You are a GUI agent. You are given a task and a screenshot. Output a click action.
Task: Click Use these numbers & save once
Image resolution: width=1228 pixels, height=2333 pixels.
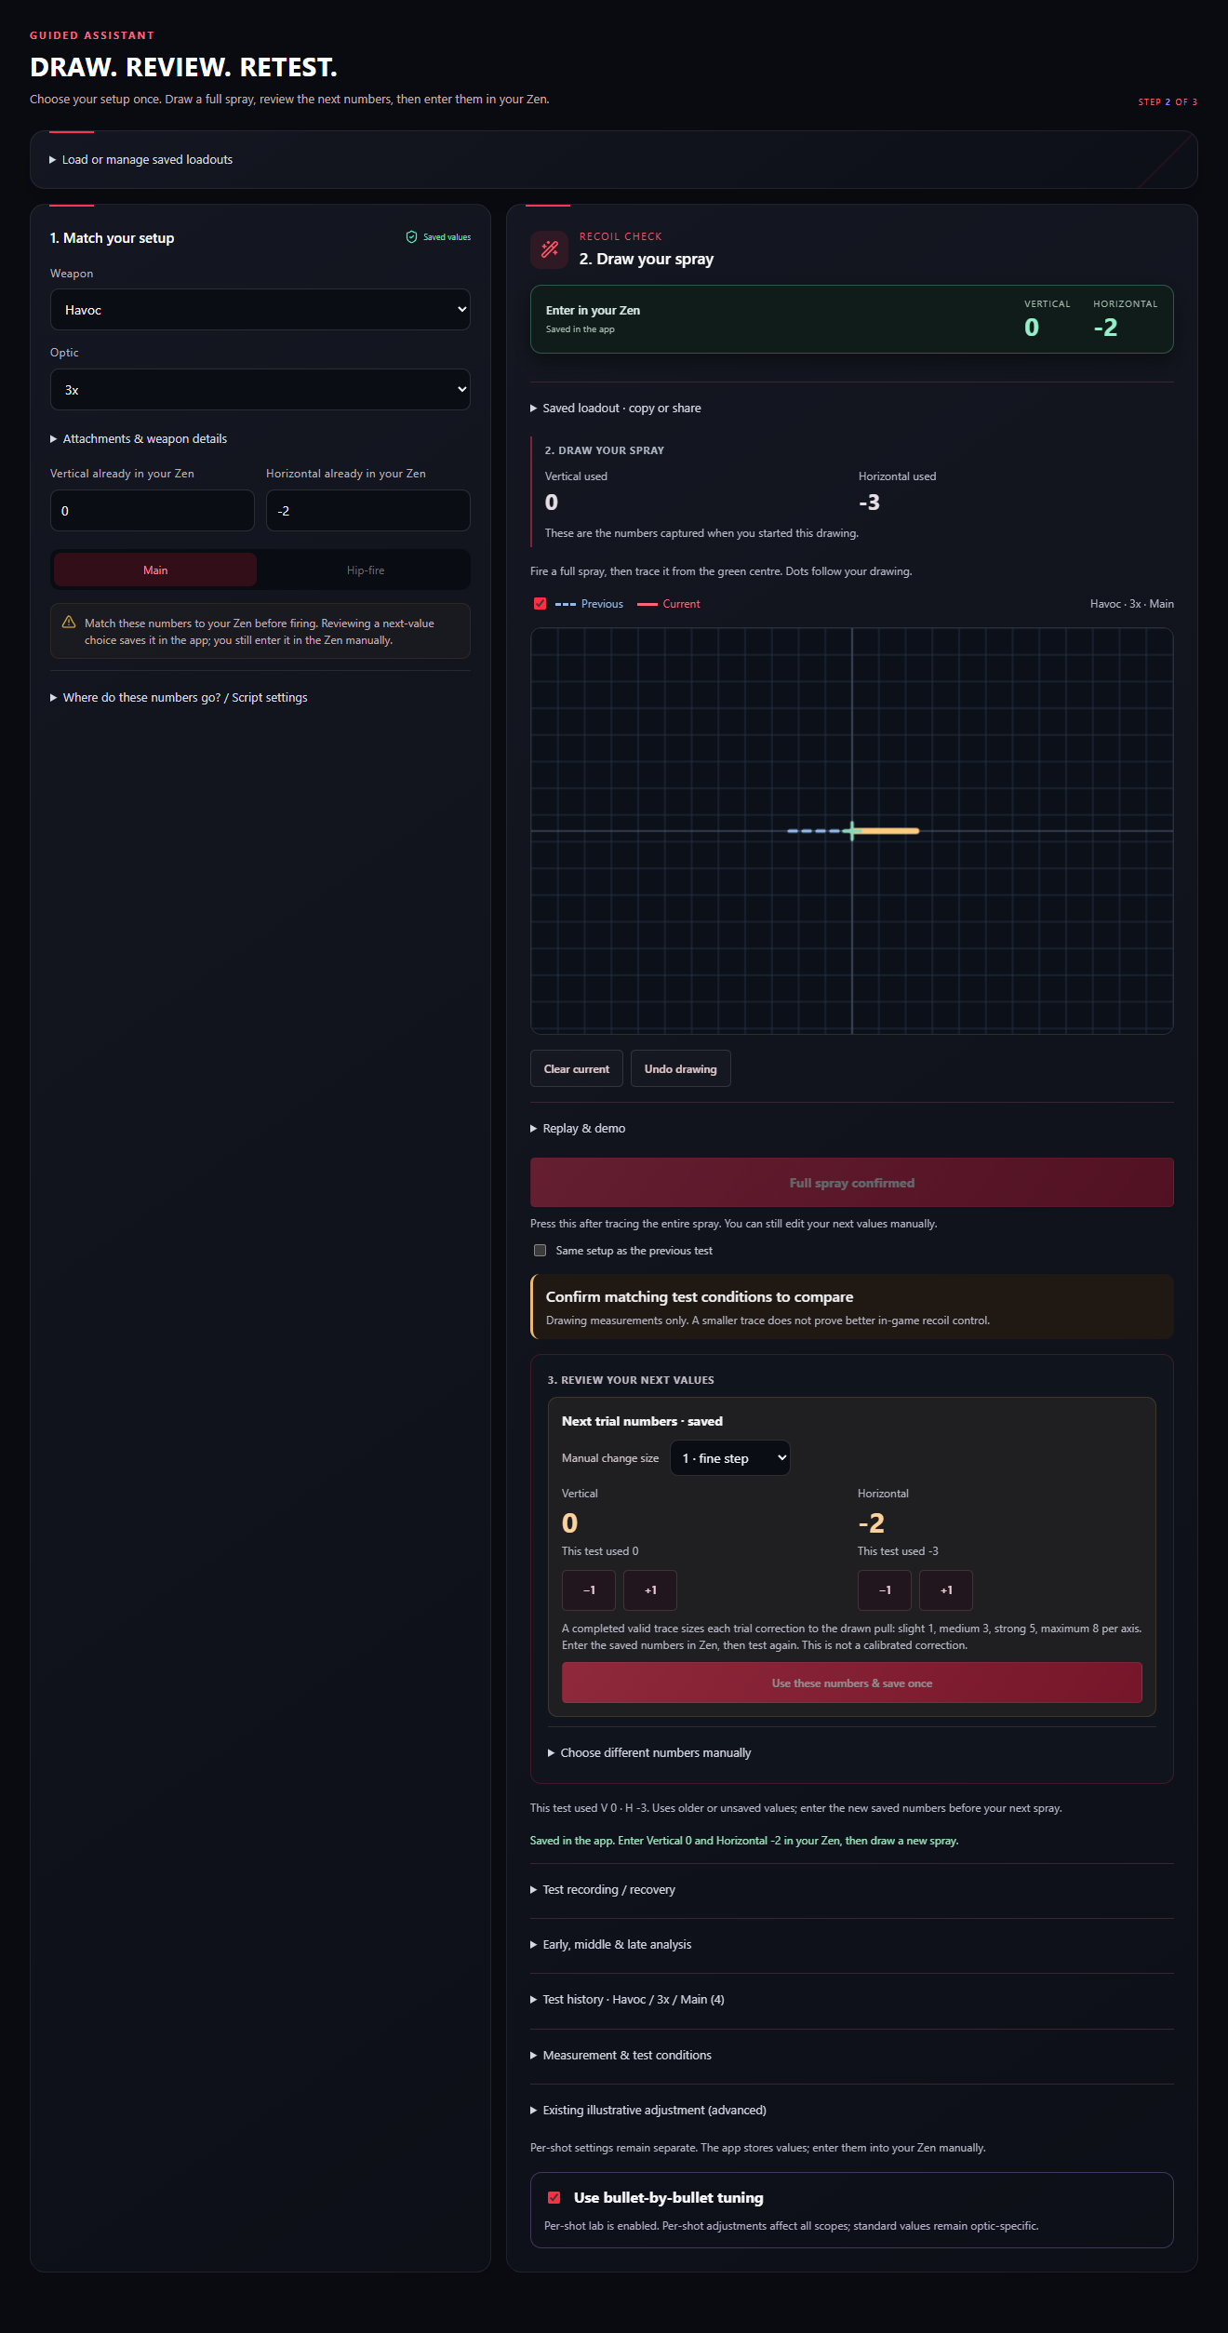pos(852,1683)
